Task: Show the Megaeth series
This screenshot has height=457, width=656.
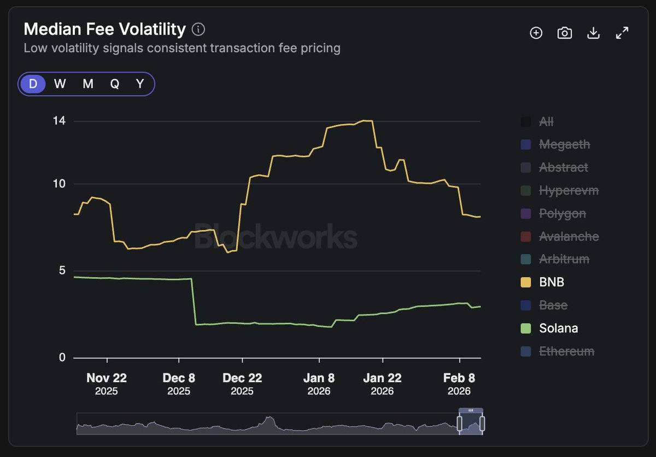Action: [x=555, y=145]
